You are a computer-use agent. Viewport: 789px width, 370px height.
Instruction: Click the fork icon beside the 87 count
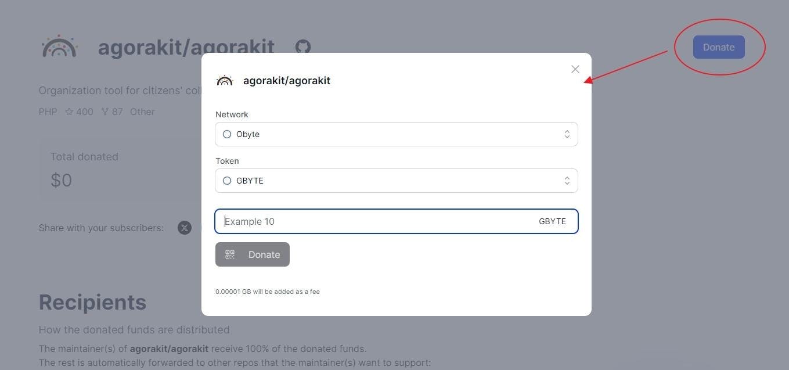pyautogui.click(x=106, y=112)
